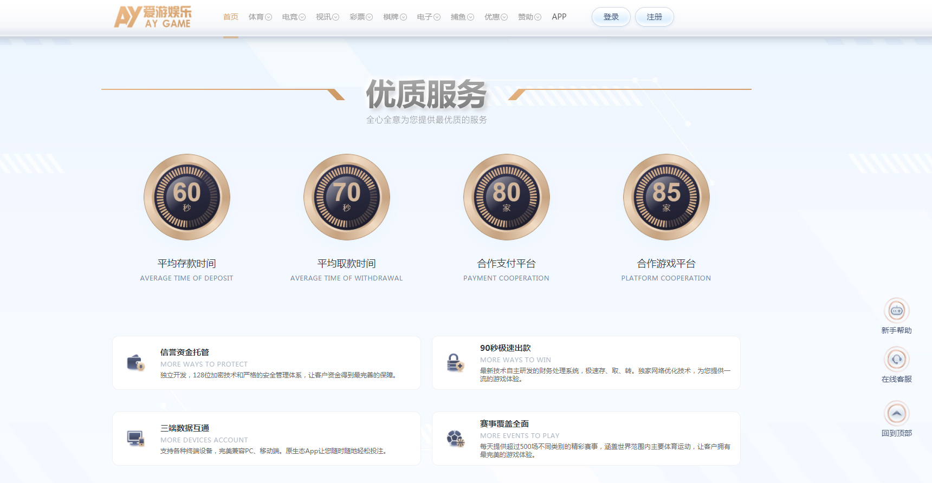
Task: Expand the 彩票 lottery dropdown menu
Action: click(x=361, y=17)
